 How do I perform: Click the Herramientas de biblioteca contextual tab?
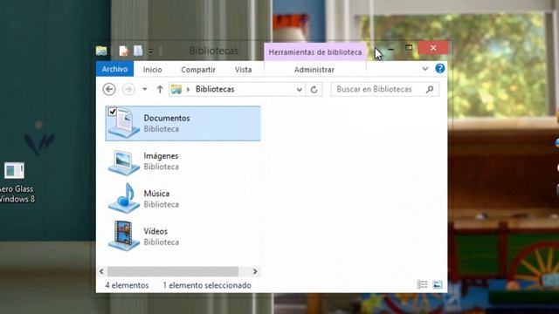tap(315, 52)
